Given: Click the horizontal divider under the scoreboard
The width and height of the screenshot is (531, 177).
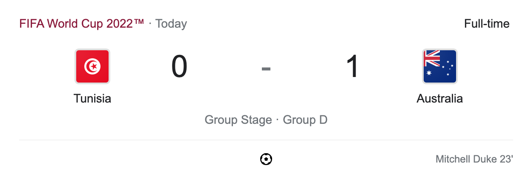Looking at the screenshot, I should [266, 140].
